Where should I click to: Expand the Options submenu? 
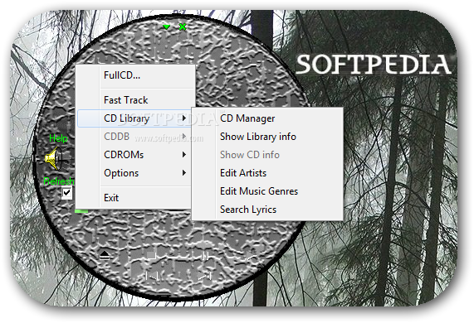[x=134, y=173]
